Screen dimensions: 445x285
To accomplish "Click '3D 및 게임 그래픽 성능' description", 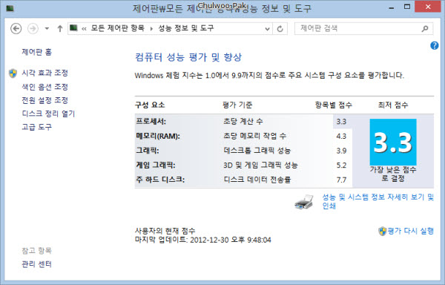I will point(260,165).
